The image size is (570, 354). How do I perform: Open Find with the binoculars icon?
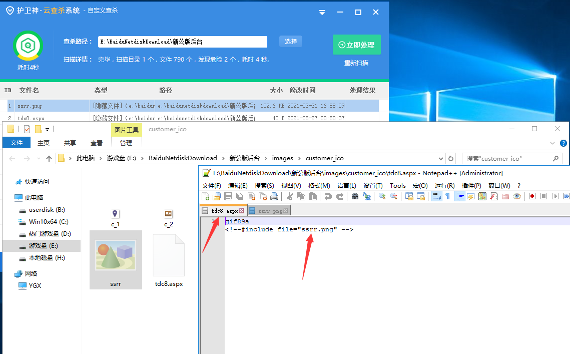355,196
